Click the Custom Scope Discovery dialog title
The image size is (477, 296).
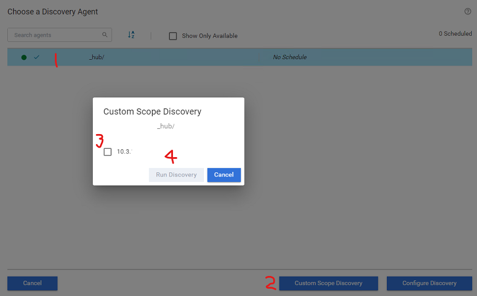pyautogui.click(x=152, y=112)
